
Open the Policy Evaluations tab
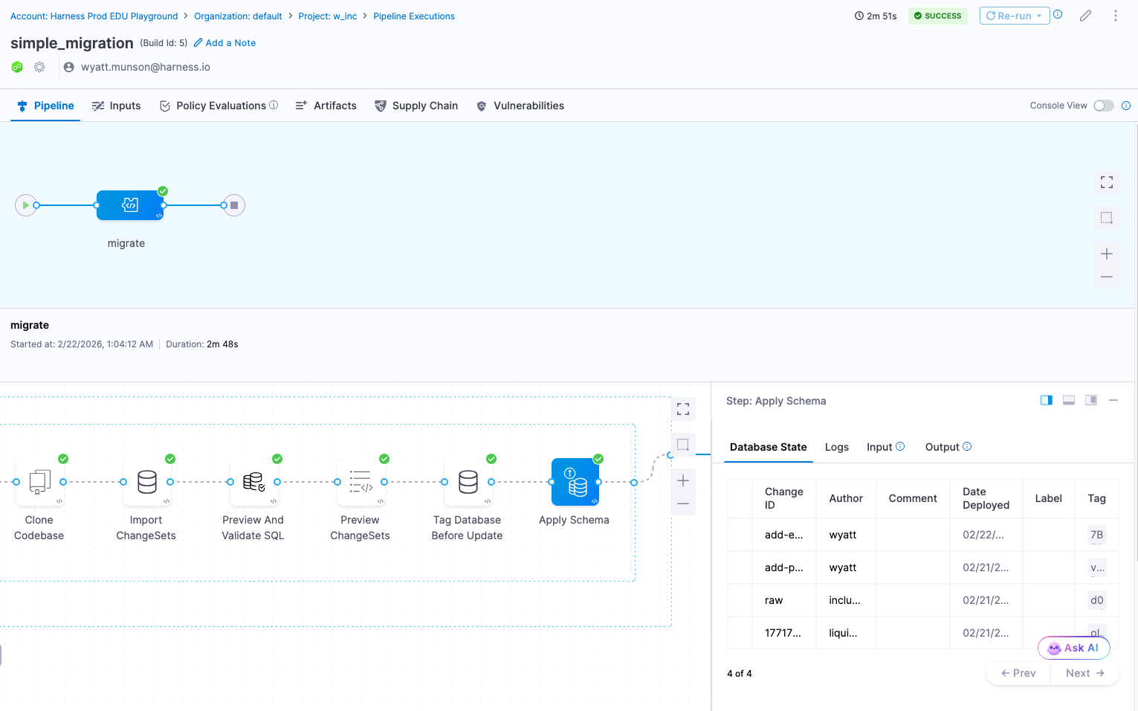tap(219, 106)
